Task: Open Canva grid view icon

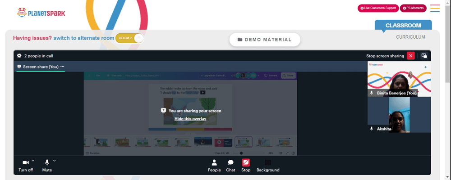Action: click(281, 153)
